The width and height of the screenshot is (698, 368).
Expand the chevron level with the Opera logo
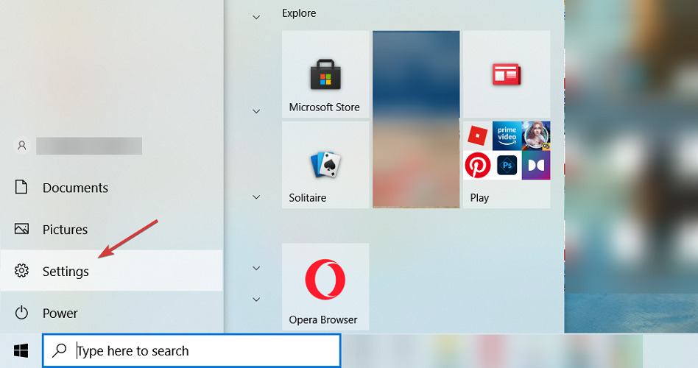pos(256,268)
